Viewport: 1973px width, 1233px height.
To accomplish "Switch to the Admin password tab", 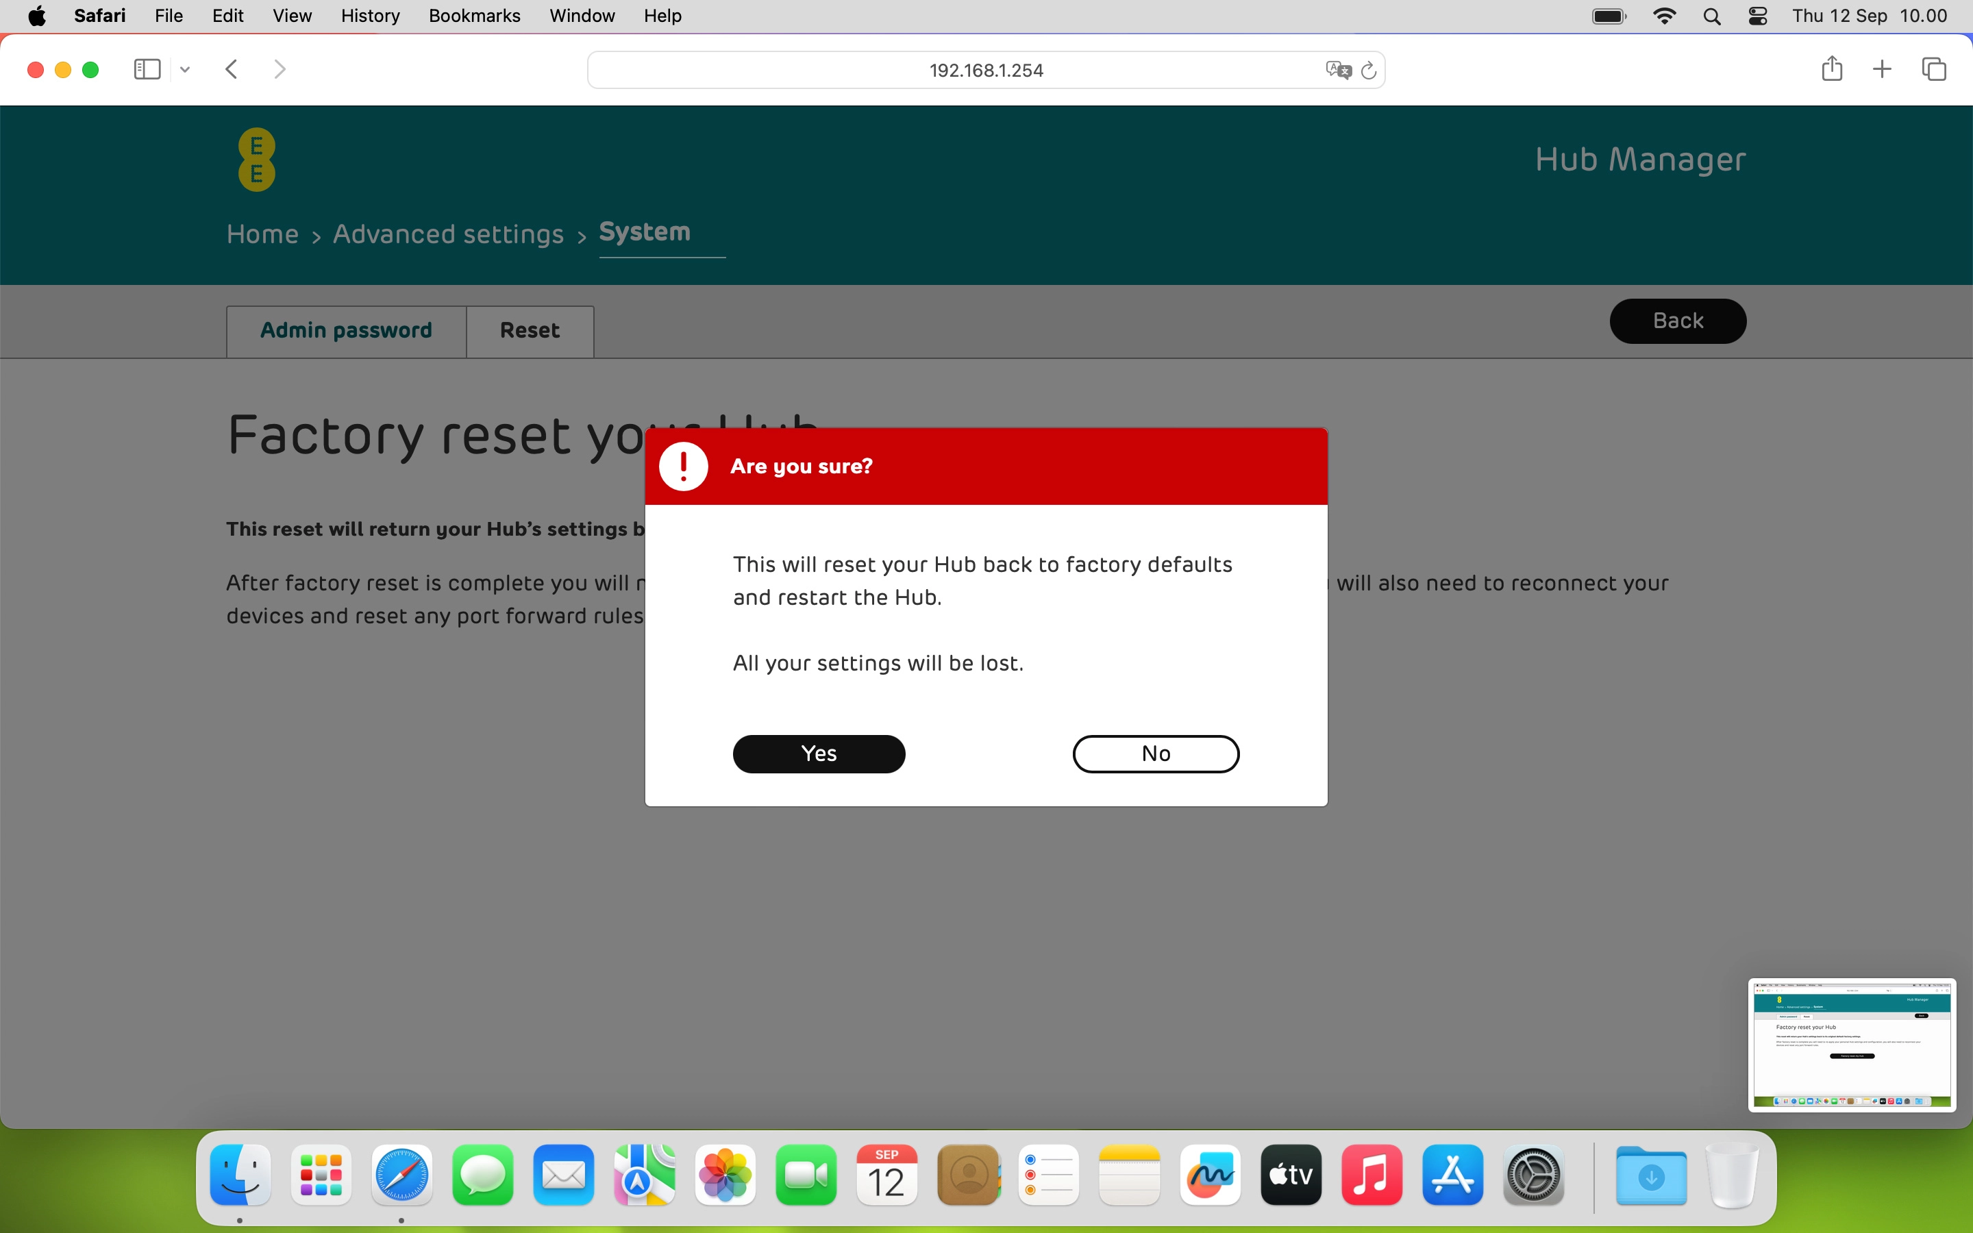I will (346, 330).
